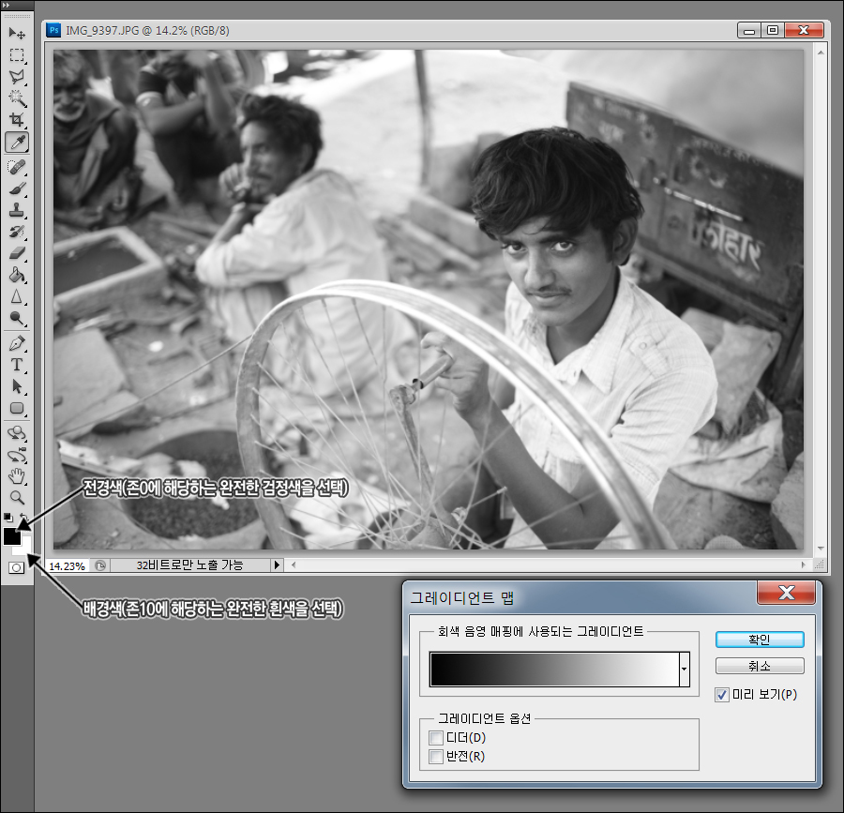Select the Sharpen triangle tool
Image resolution: width=844 pixels, height=813 pixels.
pyautogui.click(x=17, y=296)
